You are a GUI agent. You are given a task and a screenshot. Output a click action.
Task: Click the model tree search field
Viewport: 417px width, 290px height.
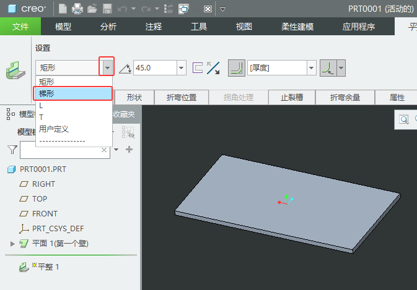pyautogui.click(x=65, y=150)
